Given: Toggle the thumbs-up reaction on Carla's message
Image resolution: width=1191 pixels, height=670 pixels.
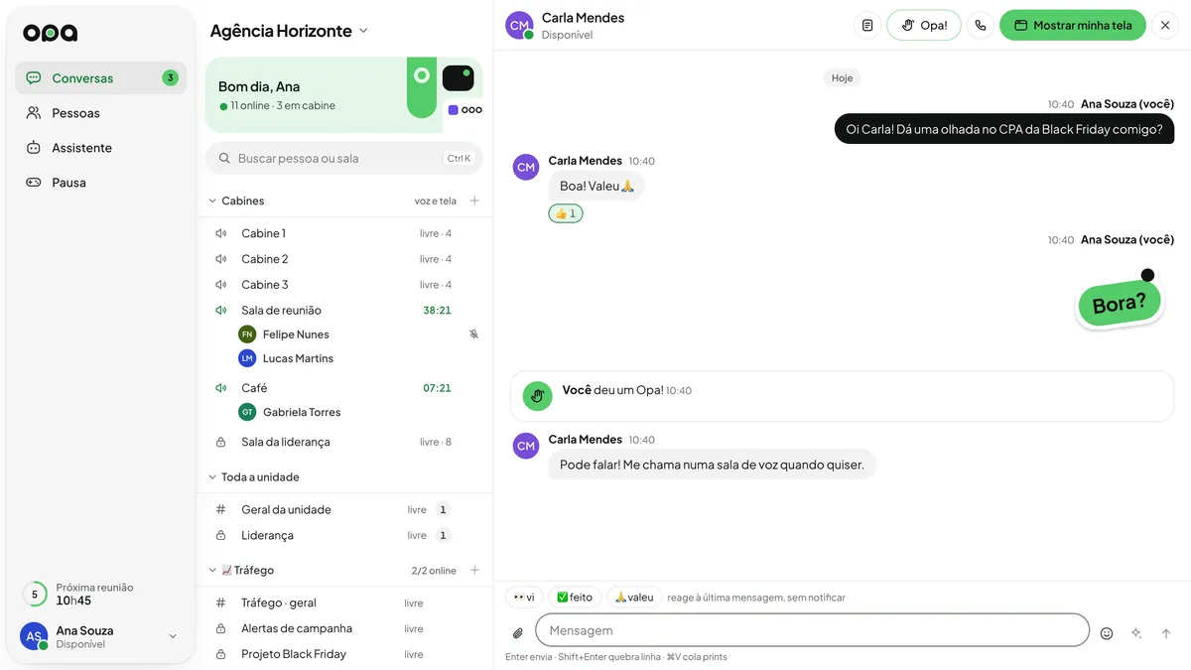Looking at the screenshot, I should click(x=566, y=213).
